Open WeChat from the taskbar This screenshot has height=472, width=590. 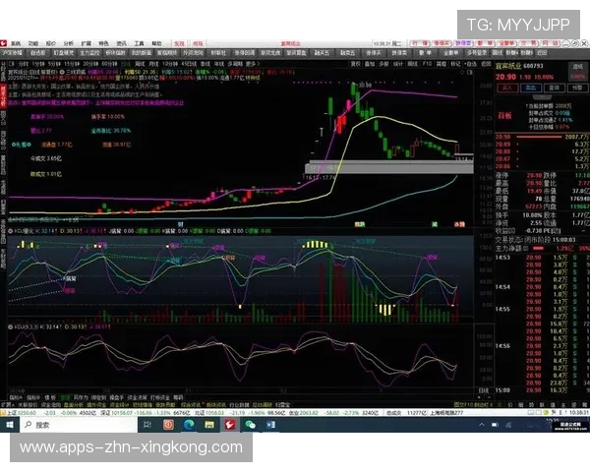[250, 425]
